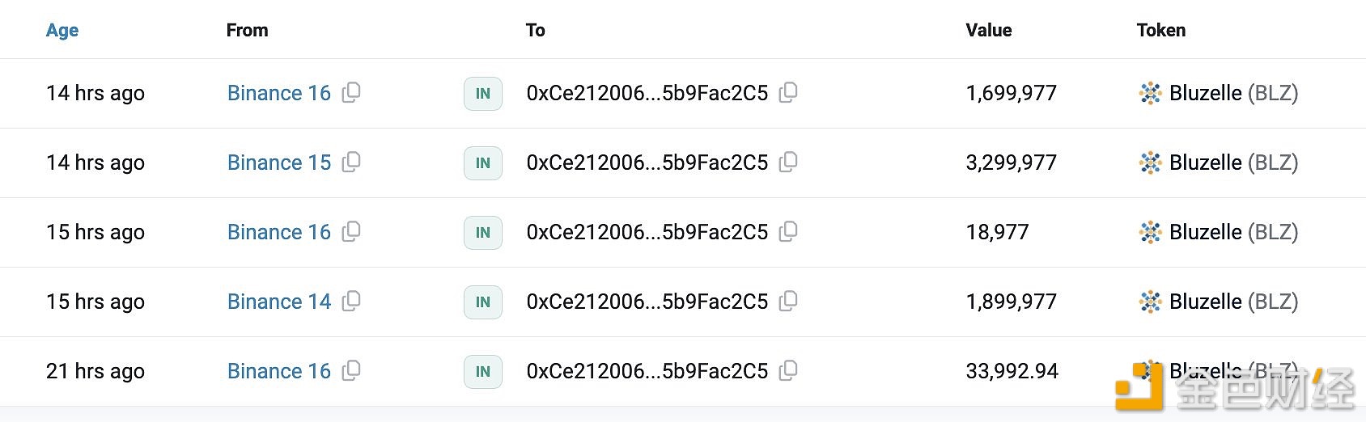Screen dimensions: 1366x422
Task: Open Binance 14 address link
Action: [279, 302]
